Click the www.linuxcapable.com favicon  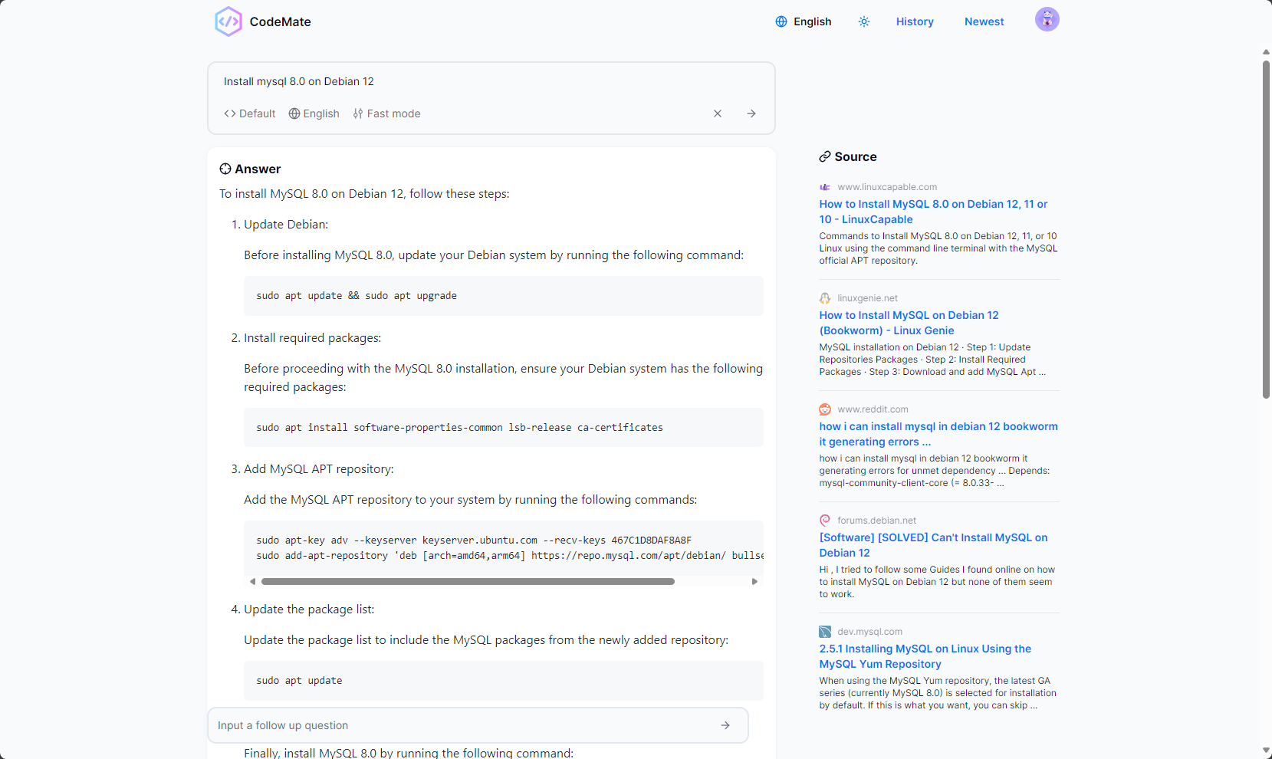coord(825,187)
